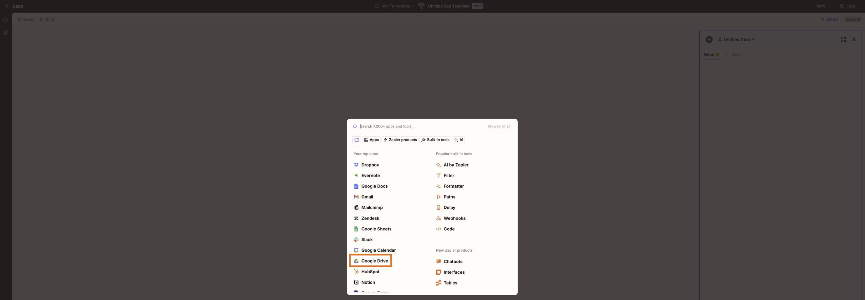Image resolution: width=865 pixels, height=300 pixels.
Task: Click the home filter icon
Action: coord(356,140)
